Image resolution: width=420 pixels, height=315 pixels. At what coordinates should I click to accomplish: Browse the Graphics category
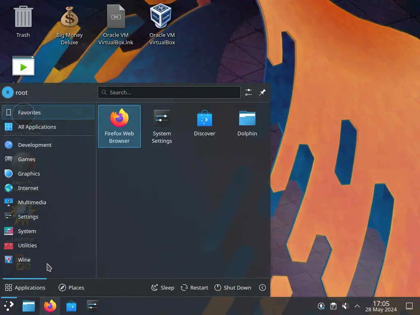[x=48, y=173]
